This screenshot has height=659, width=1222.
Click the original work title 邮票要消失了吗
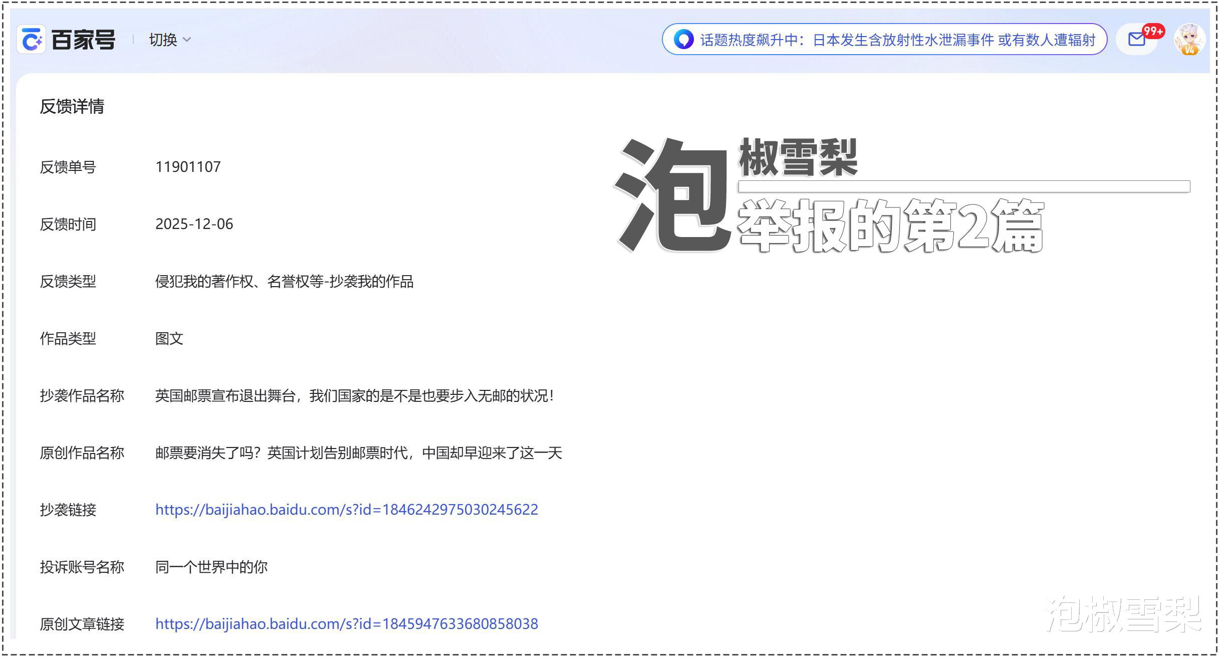(x=358, y=453)
